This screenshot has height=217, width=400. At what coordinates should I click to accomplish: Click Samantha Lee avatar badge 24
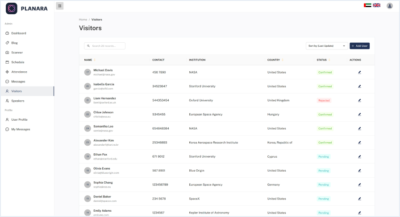87,128
